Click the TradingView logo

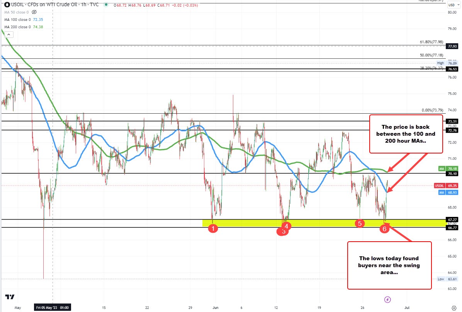(x=10, y=297)
